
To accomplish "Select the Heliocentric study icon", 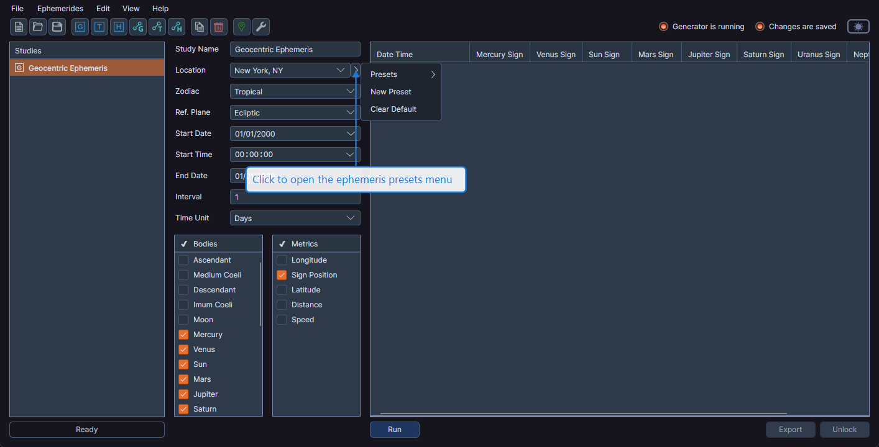I will point(118,27).
